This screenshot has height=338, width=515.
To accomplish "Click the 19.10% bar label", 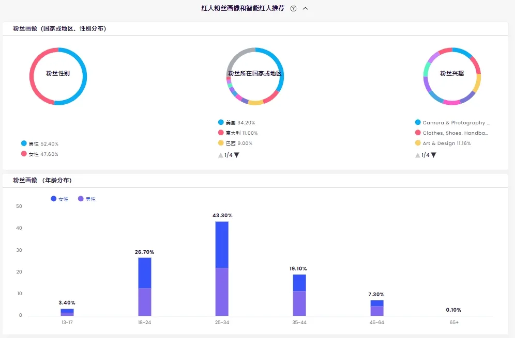I will click(298, 268).
